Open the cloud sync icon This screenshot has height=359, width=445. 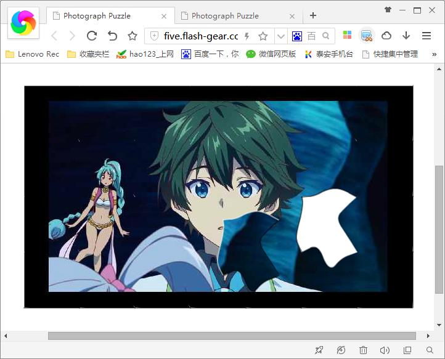386,36
